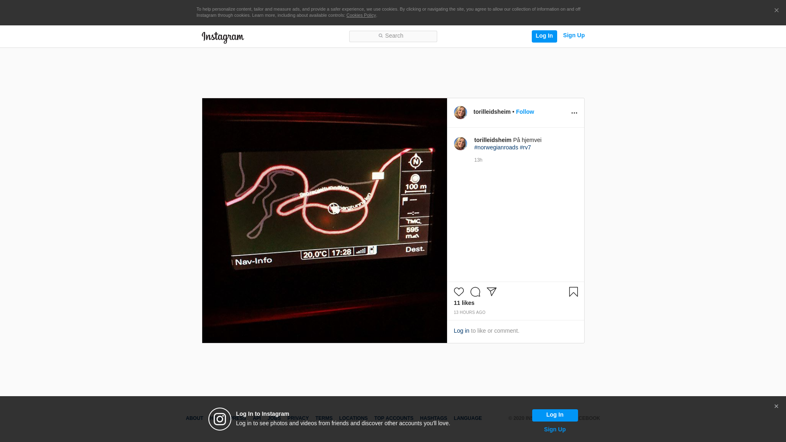The width and height of the screenshot is (786, 442).
Task: Open the TOP ACCOUNTS footer link
Action: point(393,418)
